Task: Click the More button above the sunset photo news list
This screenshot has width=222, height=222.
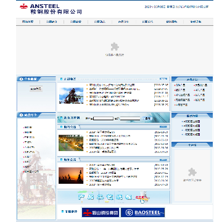Action: pos(163,160)
